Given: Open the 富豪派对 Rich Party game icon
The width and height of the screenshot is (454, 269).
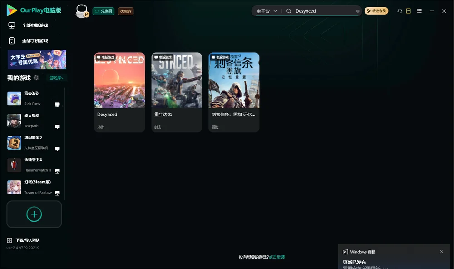Looking at the screenshot, I should [x=14, y=99].
